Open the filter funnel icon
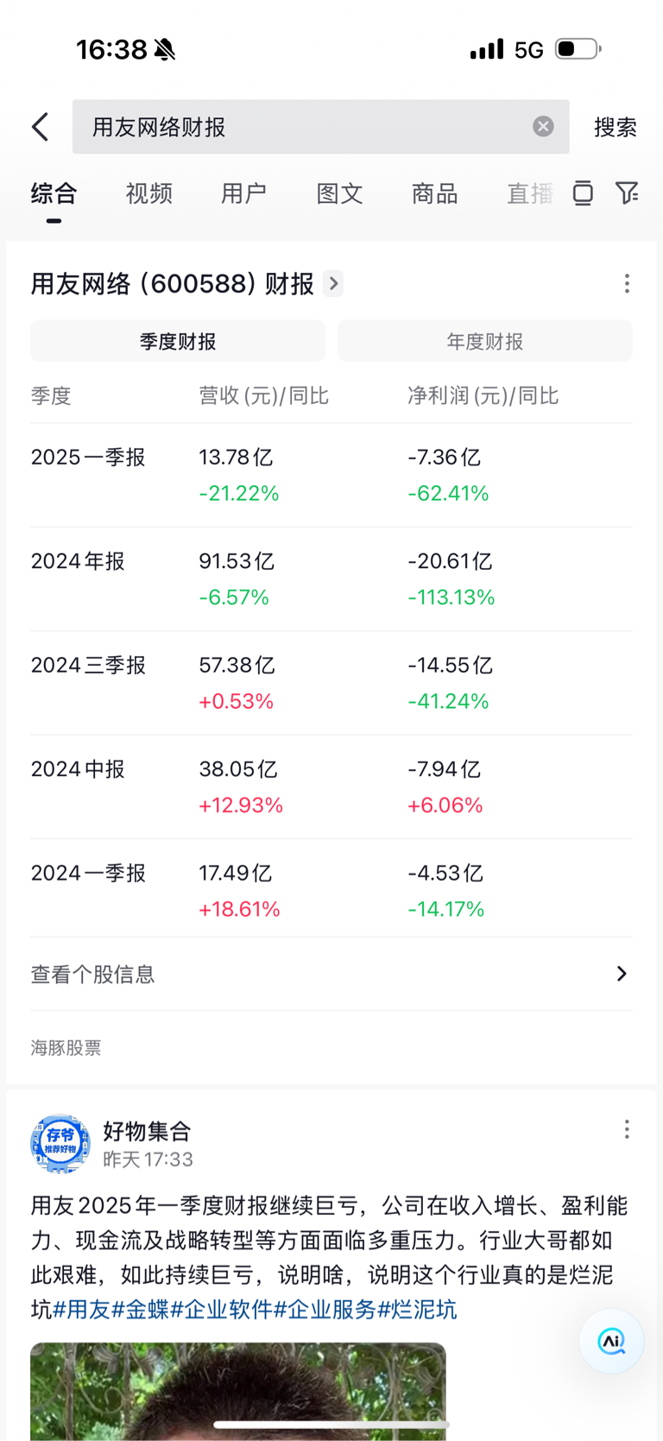The image size is (663, 1441). (x=627, y=193)
